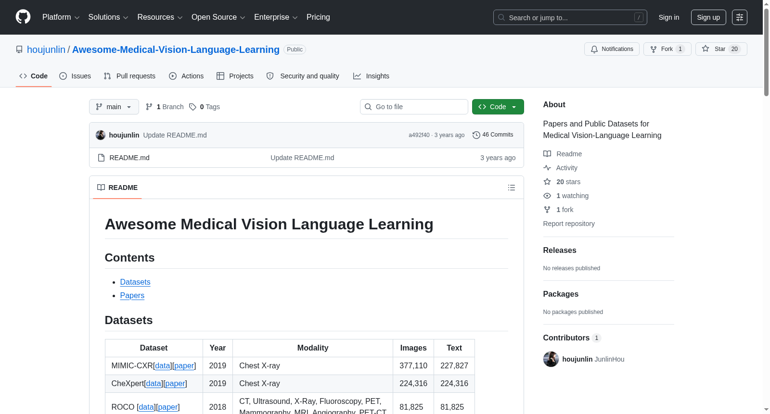Click the Notifications bell icon
This screenshot has width=770, height=414.
pyautogui.click(x=594, y=49)
